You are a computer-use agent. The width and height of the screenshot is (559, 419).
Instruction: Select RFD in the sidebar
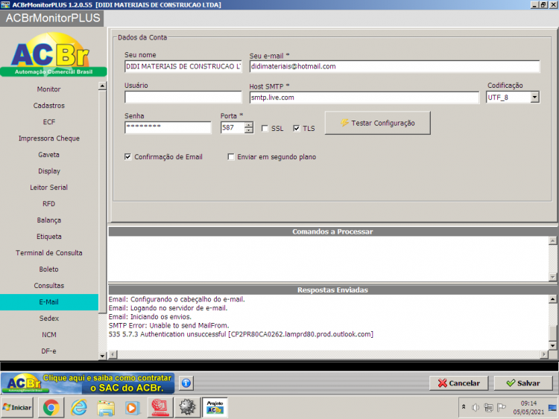49,204
